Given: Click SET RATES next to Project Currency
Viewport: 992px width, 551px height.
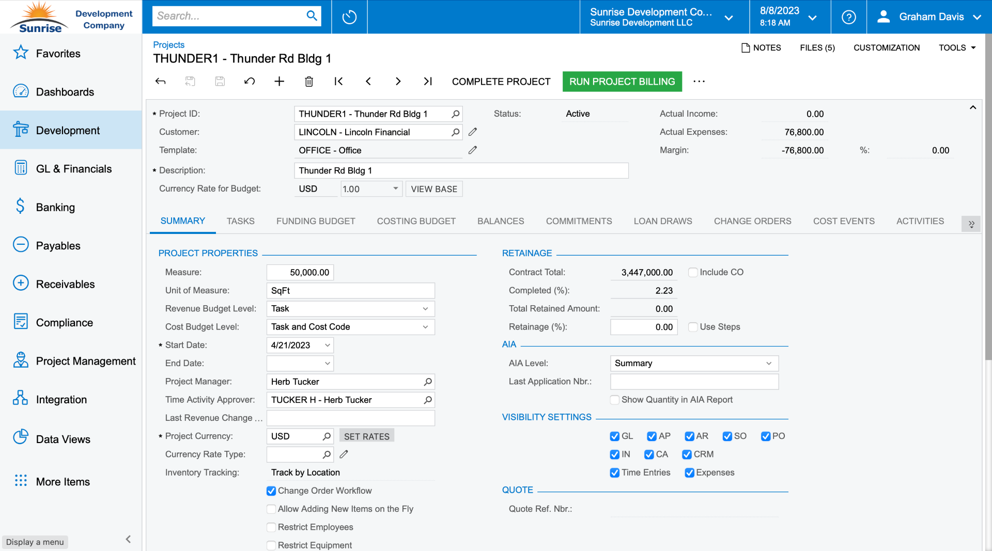Looking at the screenshot, I should (x=366, y=436).
